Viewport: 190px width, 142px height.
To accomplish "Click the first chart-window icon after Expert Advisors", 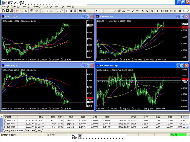I will click(x=80, y=11).
